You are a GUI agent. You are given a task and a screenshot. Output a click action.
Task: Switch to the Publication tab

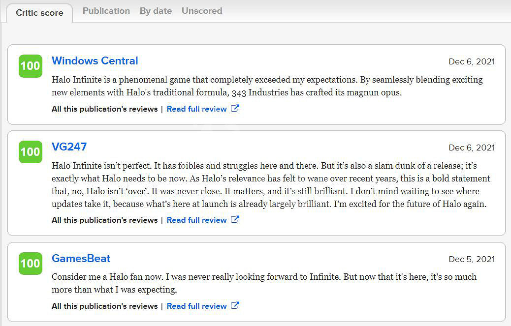pyautogui.click(x=106, y=11)
